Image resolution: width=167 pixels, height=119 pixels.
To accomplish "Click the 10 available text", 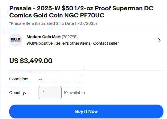I will (x=74, y=93).
